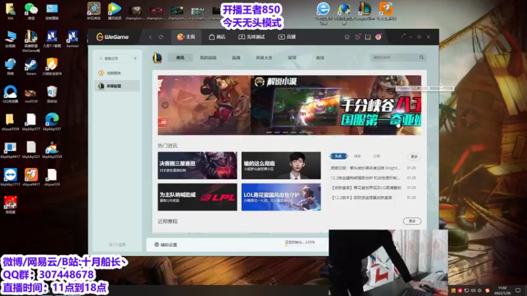Open the Steam desktop icon
Screen dimensions: 527x296
(31, 66)
